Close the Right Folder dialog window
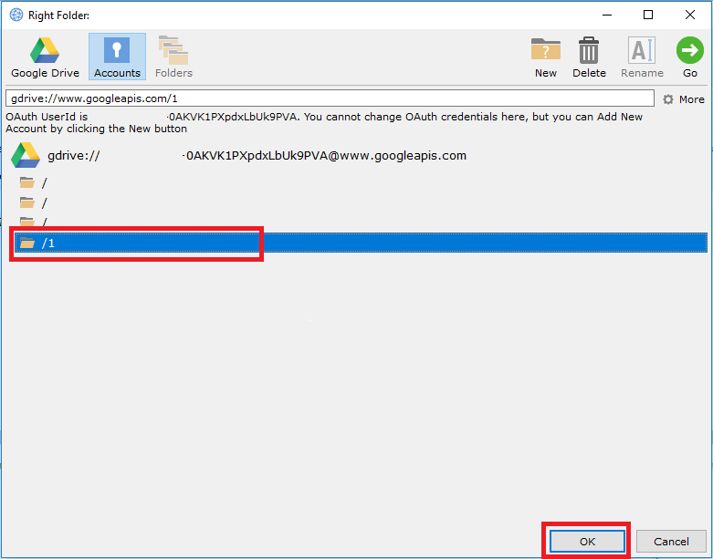713x559 pixels. (690, 15)
